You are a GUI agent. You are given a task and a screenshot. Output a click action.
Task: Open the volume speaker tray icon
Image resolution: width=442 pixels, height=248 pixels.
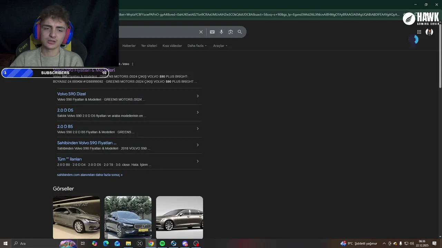click(412, 244)
